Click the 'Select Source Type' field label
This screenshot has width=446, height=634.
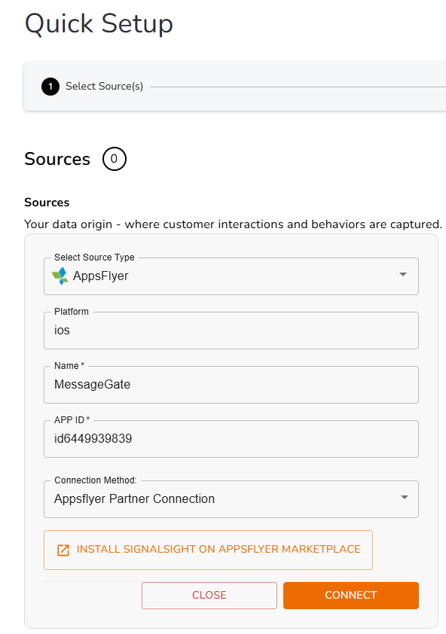pyautogui.click(x=94, y=258)
